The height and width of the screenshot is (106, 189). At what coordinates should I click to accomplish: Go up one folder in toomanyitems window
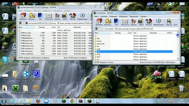20,23
